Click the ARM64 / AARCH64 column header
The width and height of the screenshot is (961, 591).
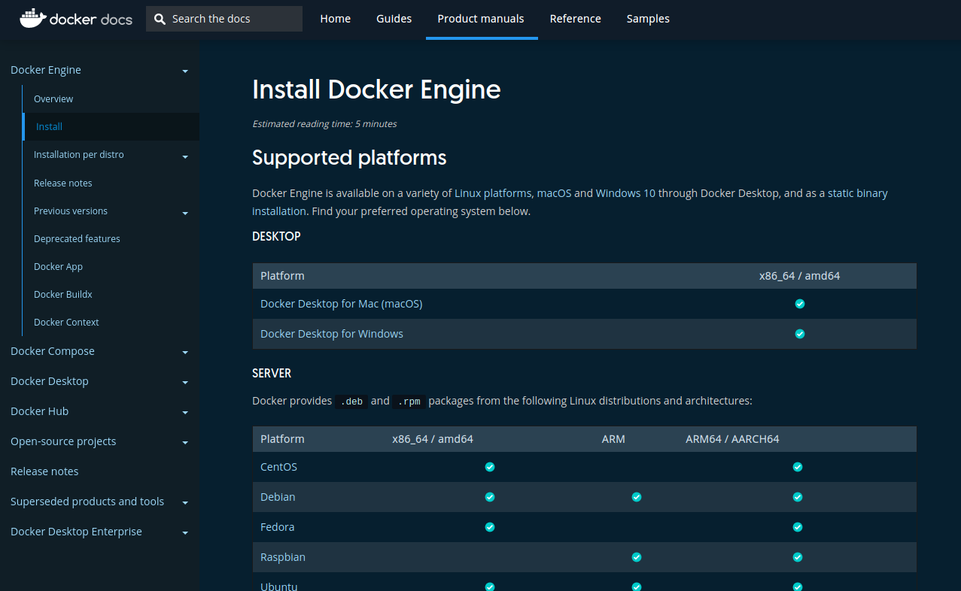tap(732, 439)
